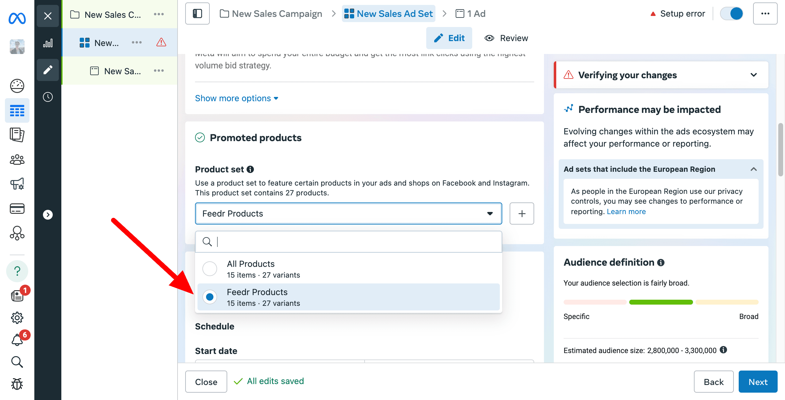Open notifications via the bell icon
Image resolution: width=785 pixels, height=400 pixels.
17,340
